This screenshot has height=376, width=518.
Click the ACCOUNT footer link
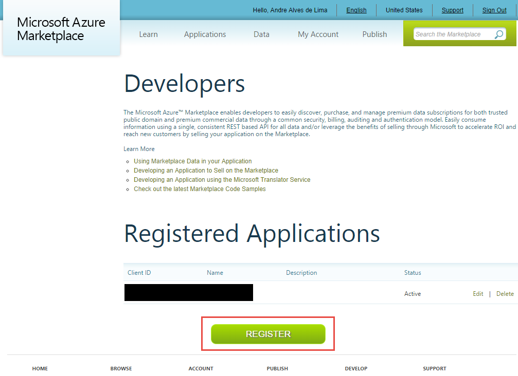click(201, 368)
